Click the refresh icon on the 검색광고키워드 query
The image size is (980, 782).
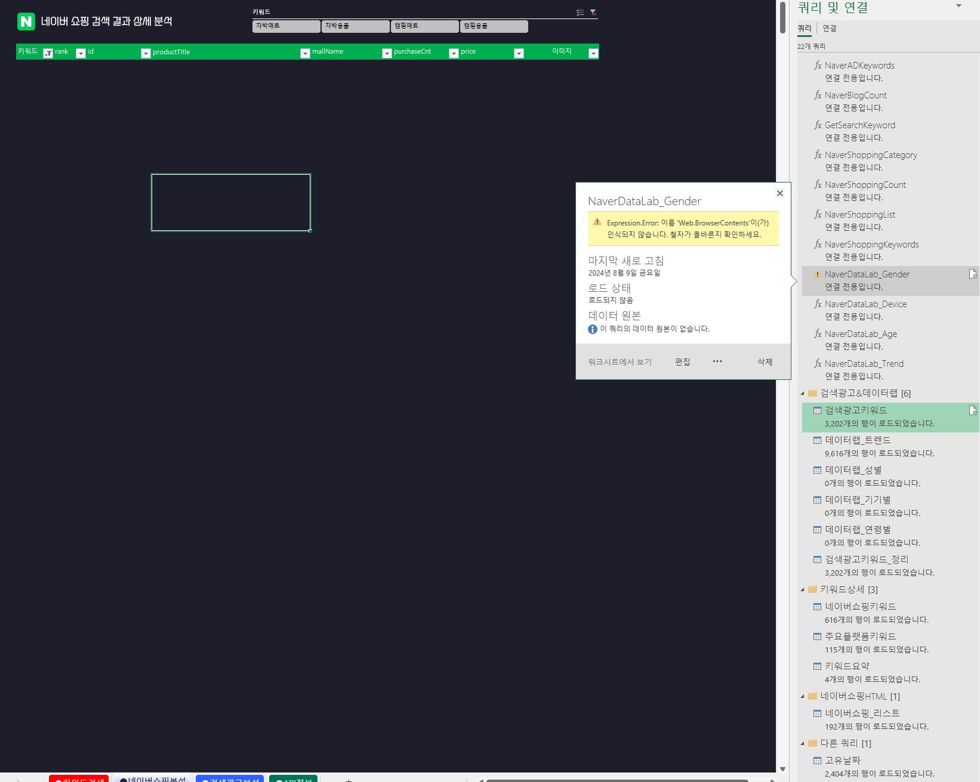coord(973,410)
